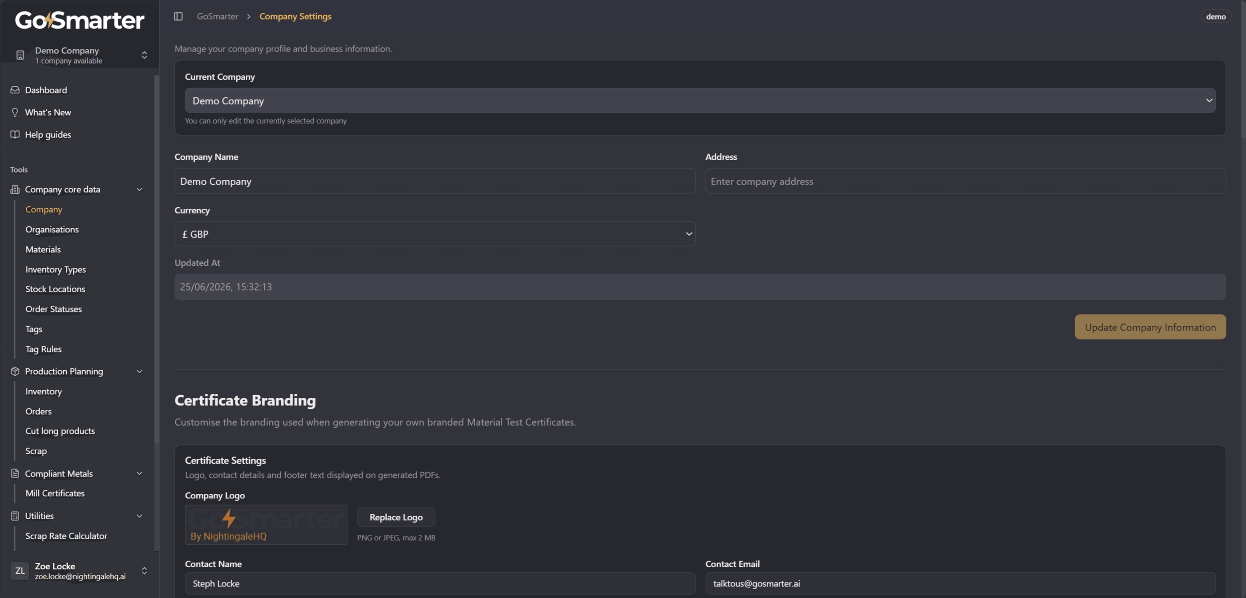Screen dimensions: 1246x598
Task: Open Order Statuses
Action: tap(54, 309)
